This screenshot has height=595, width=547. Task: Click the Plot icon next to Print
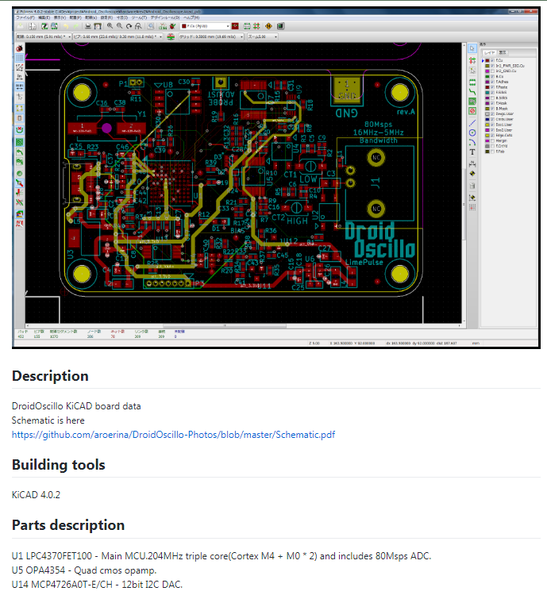coord(98,26)
